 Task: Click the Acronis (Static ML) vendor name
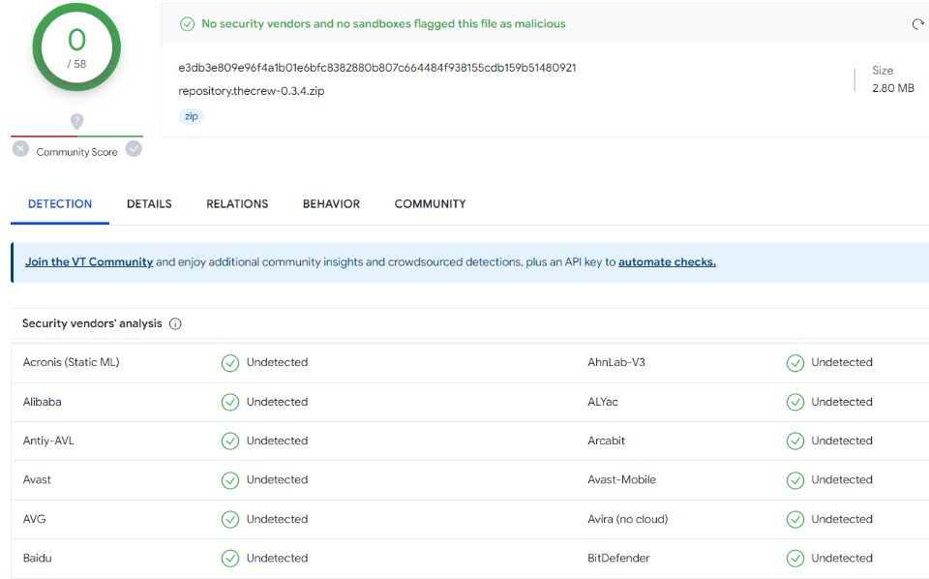[71, 362]
